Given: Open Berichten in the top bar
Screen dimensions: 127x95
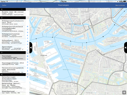Looking at the screenshot, I should pos(120,5).
